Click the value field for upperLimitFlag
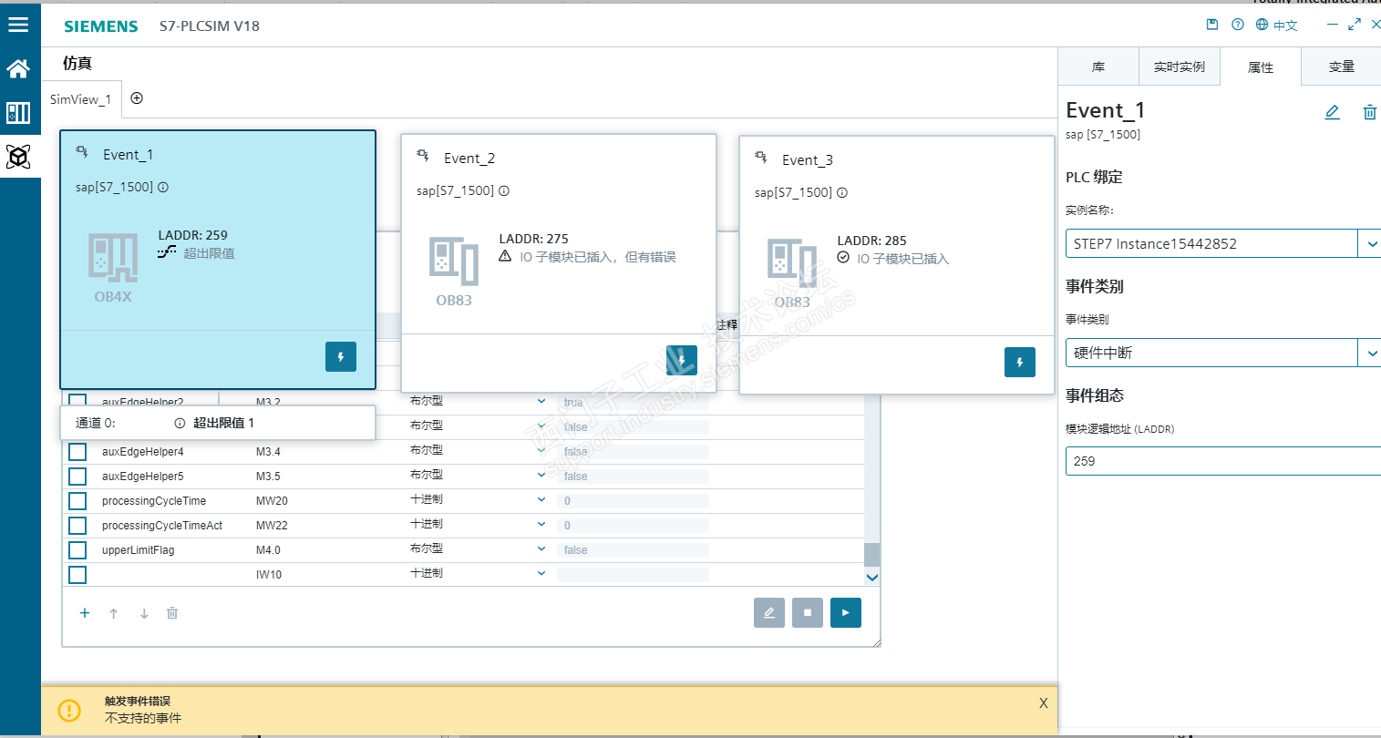 (633, 550)
